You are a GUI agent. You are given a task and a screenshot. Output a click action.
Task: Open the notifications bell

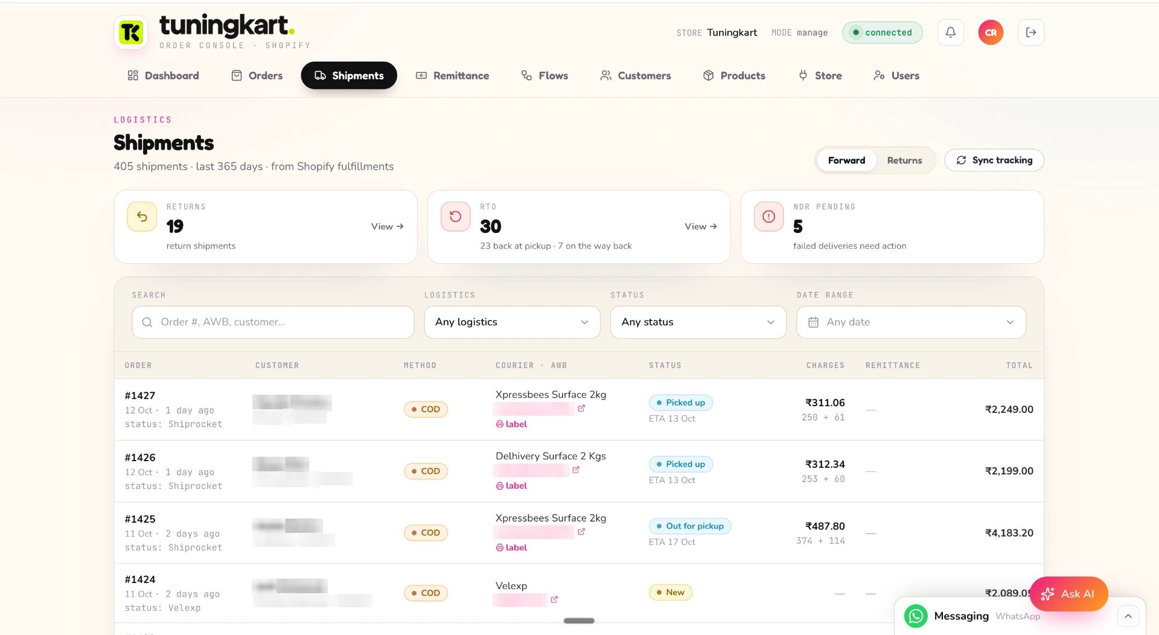pos(951,32)
